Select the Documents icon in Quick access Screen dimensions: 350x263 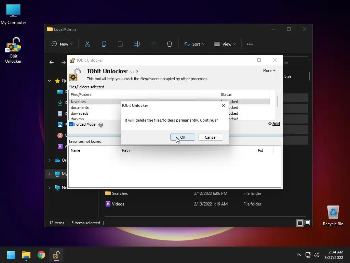coord(60,114)
